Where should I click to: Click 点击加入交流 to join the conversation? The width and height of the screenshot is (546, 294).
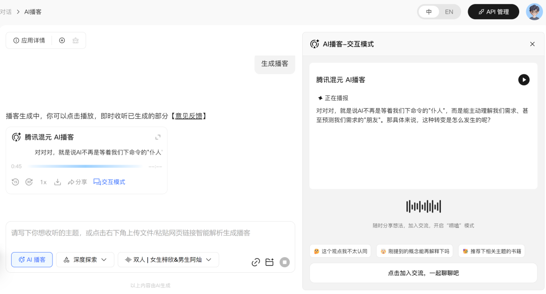coord(423,273)
